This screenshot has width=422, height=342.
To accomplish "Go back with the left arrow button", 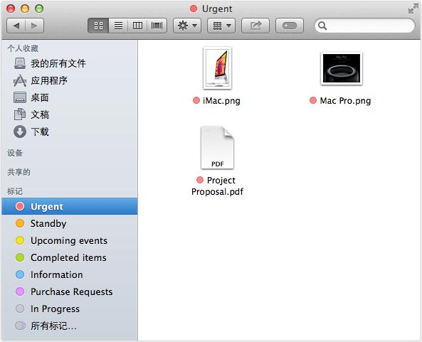I will [x=16, y=26].
